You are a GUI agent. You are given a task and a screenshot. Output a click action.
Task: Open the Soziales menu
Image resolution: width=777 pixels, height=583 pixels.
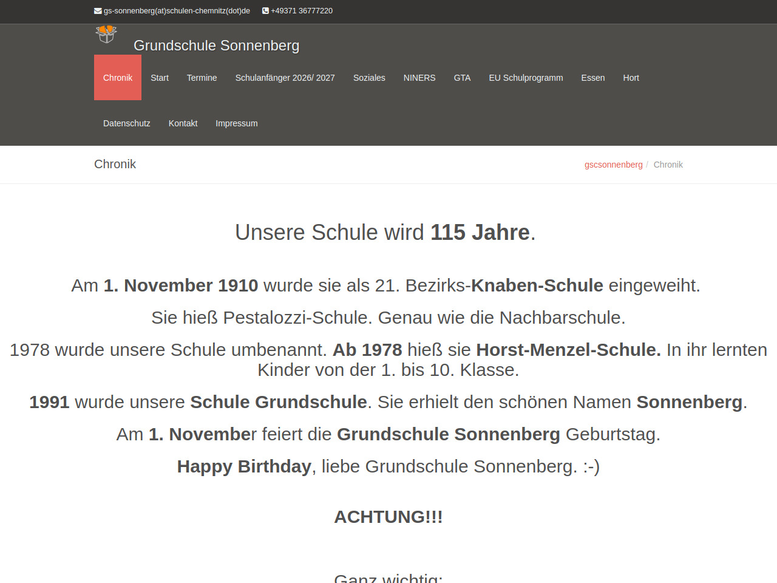point(369,78)
